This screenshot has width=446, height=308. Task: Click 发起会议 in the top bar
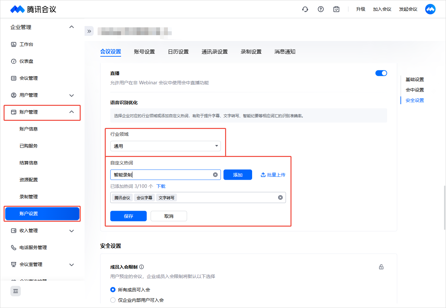[408, 9]
